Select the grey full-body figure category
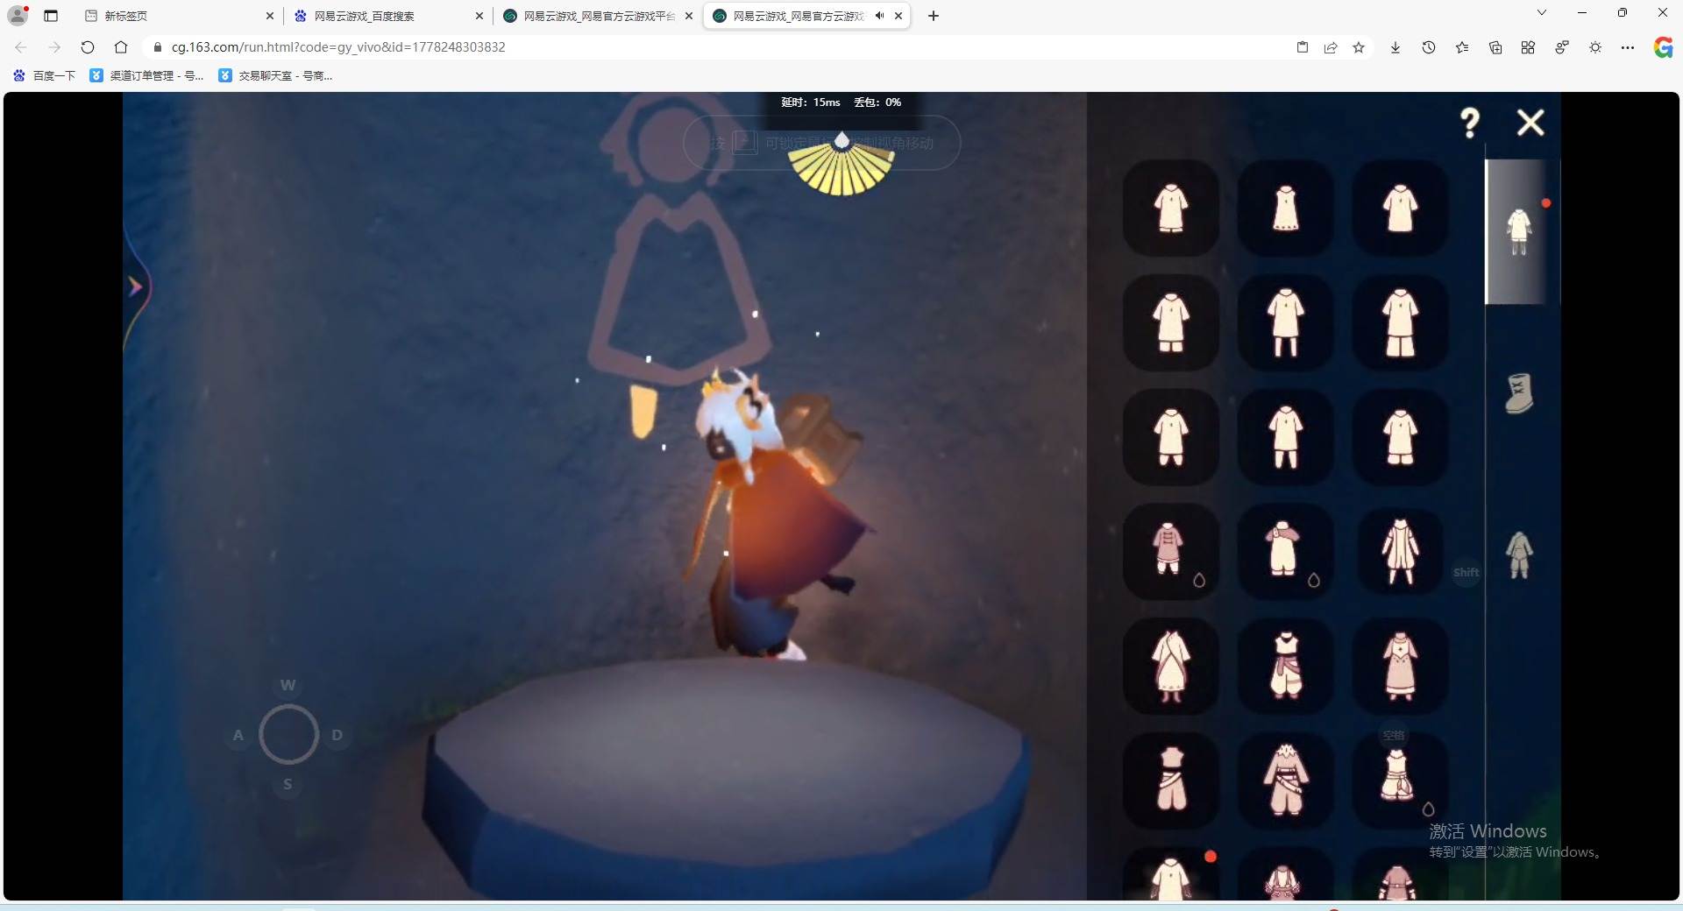The width and height of the screenshot is (1683, 911). tap(1519, 554)
